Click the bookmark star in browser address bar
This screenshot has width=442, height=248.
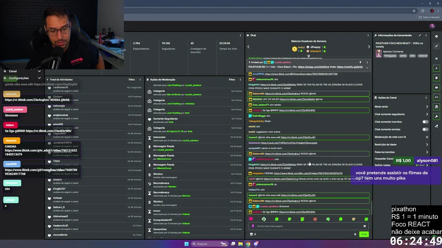(x=414, y=11)
